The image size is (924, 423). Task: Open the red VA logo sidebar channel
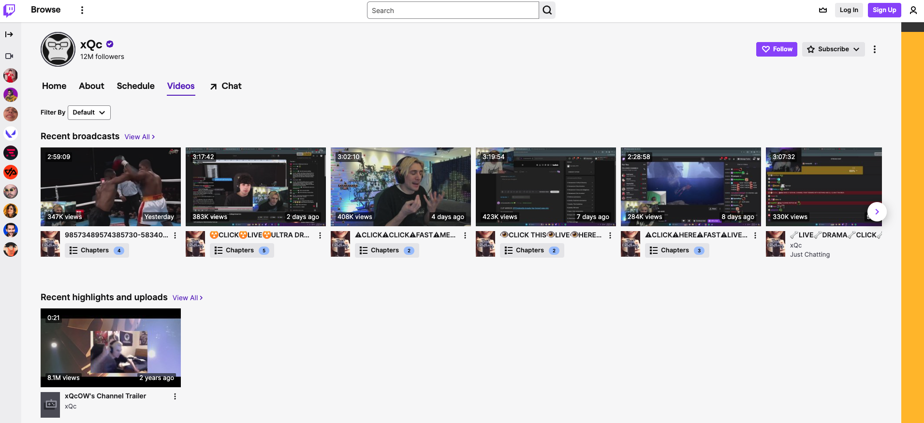(x=11, y=172)
